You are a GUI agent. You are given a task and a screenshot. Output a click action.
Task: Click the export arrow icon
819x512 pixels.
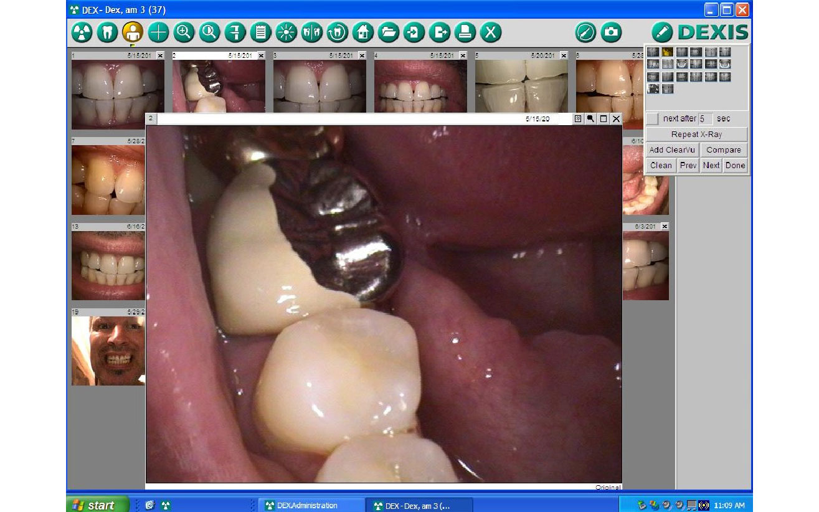[x=439, y=32]
